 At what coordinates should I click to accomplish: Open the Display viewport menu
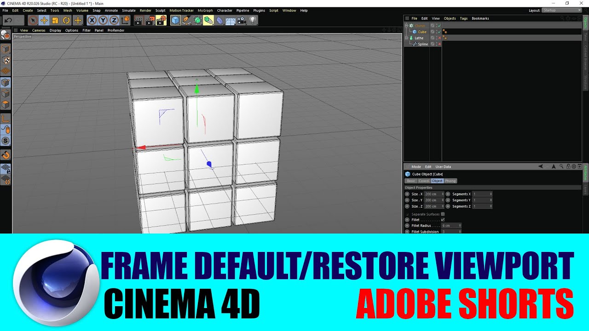(55, 30)
